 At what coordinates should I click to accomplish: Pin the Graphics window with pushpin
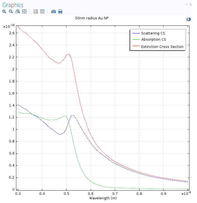[191, 5]
